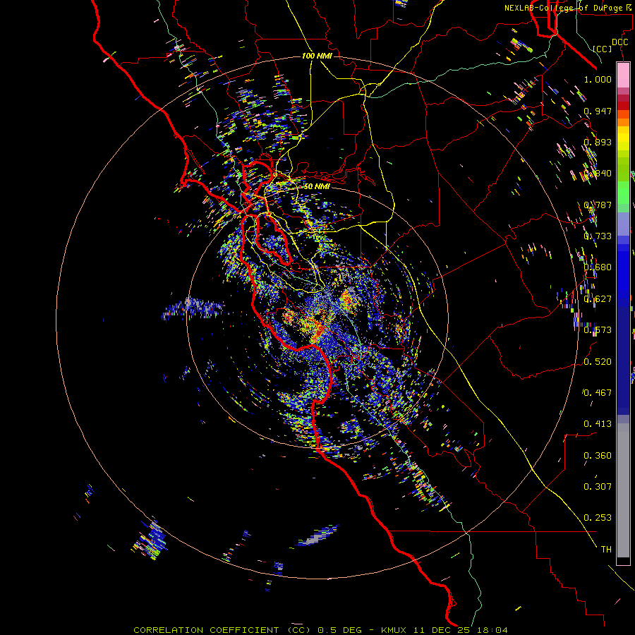Click the "KMUX" radar site identifier

pyautogui.click(x=394, y=630)
